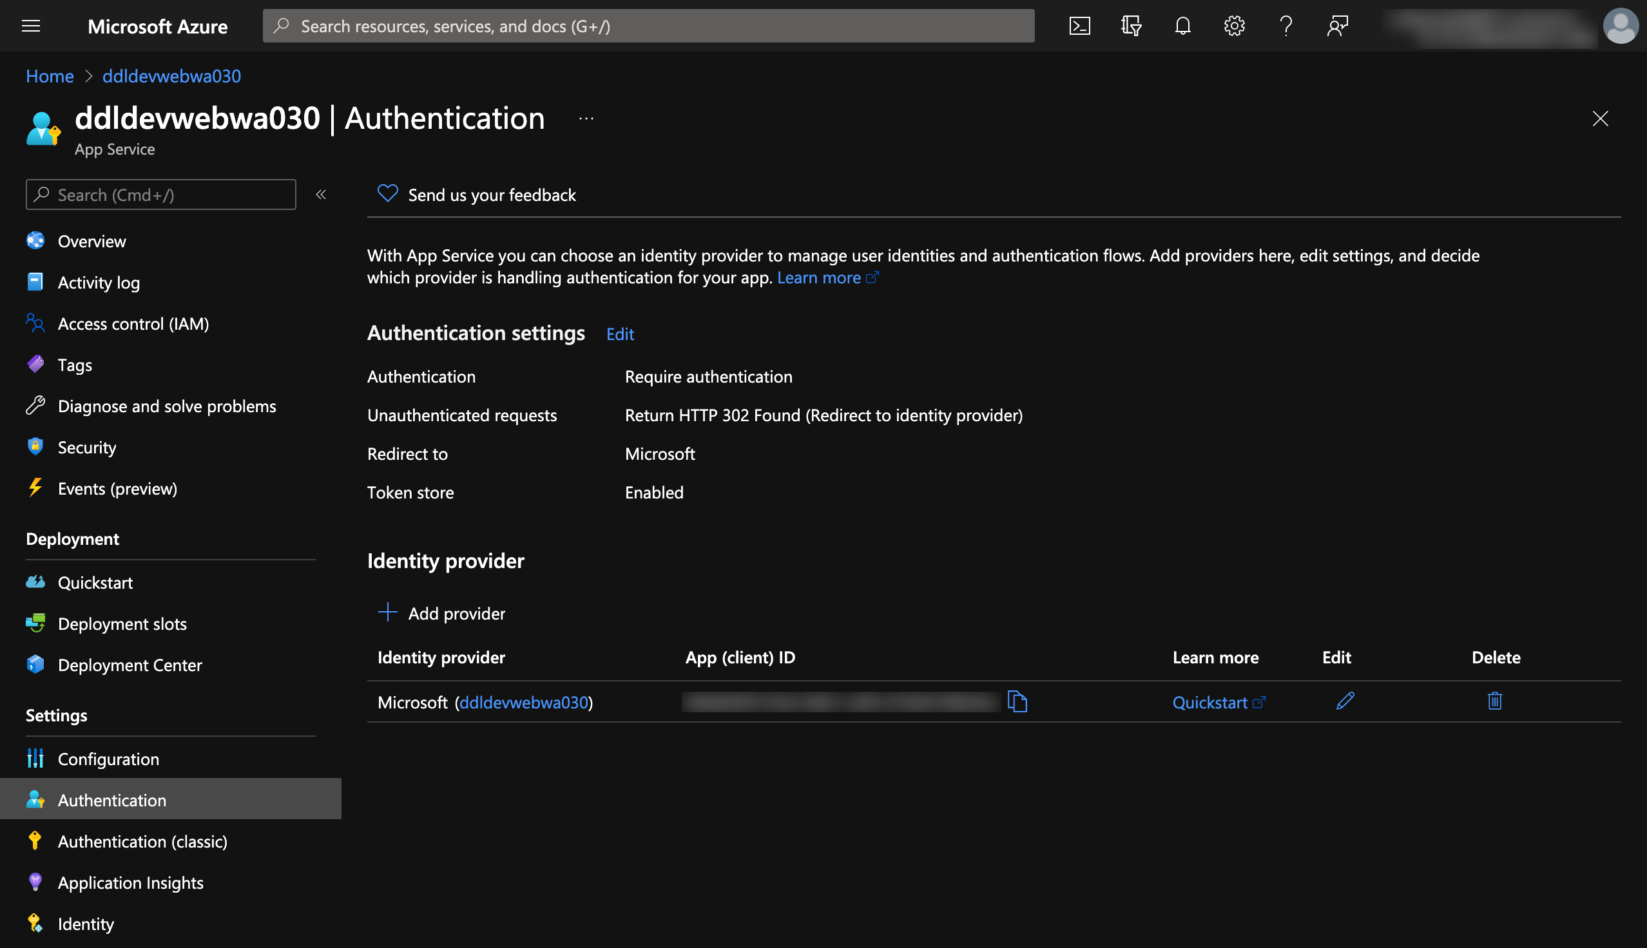The image size is (1647, 948).
Task: Open the portal settings gear
Action: pos(1233,26)
